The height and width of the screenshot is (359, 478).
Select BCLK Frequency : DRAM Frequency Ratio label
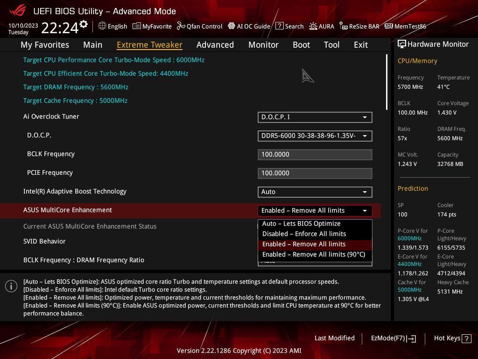click(84, 260)
